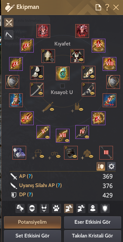Click the AP question mark tooltip link

pos(30,176)
